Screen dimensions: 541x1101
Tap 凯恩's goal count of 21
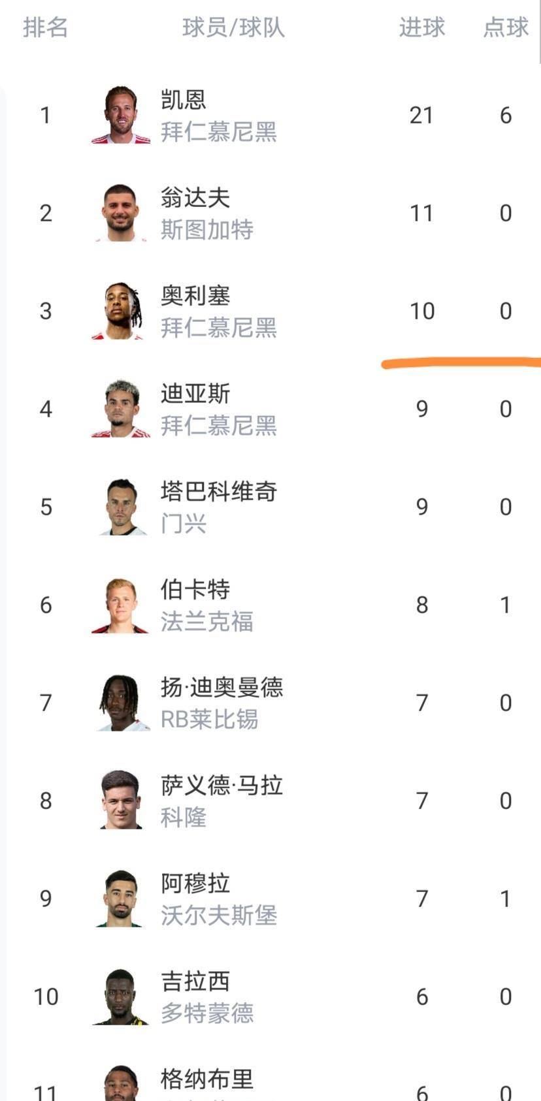point(421,115)
